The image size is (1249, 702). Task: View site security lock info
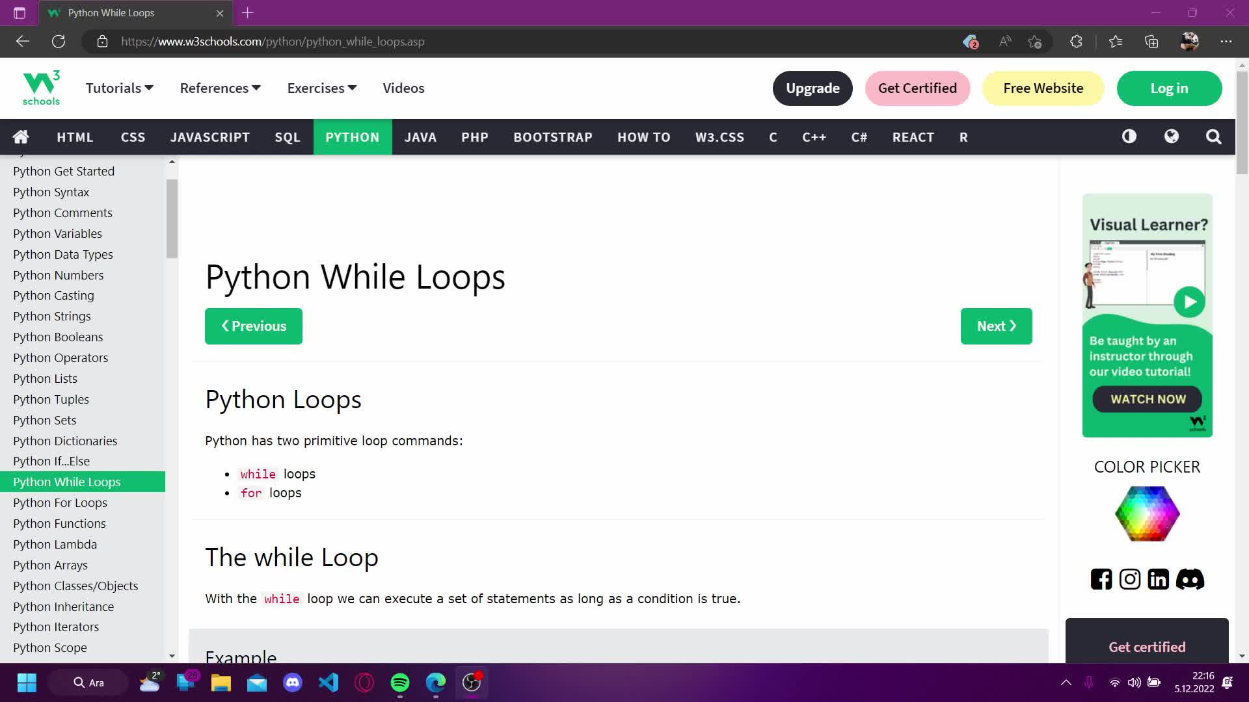(x=102, y=42)
